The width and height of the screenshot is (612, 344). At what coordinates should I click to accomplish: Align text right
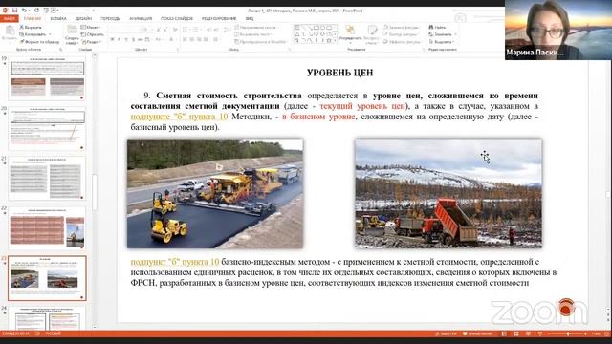click(x=199, y=39)
